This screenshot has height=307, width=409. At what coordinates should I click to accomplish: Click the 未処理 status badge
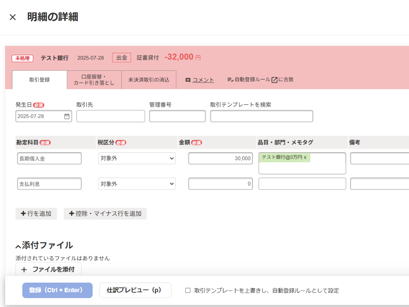[x=22, y=58]
